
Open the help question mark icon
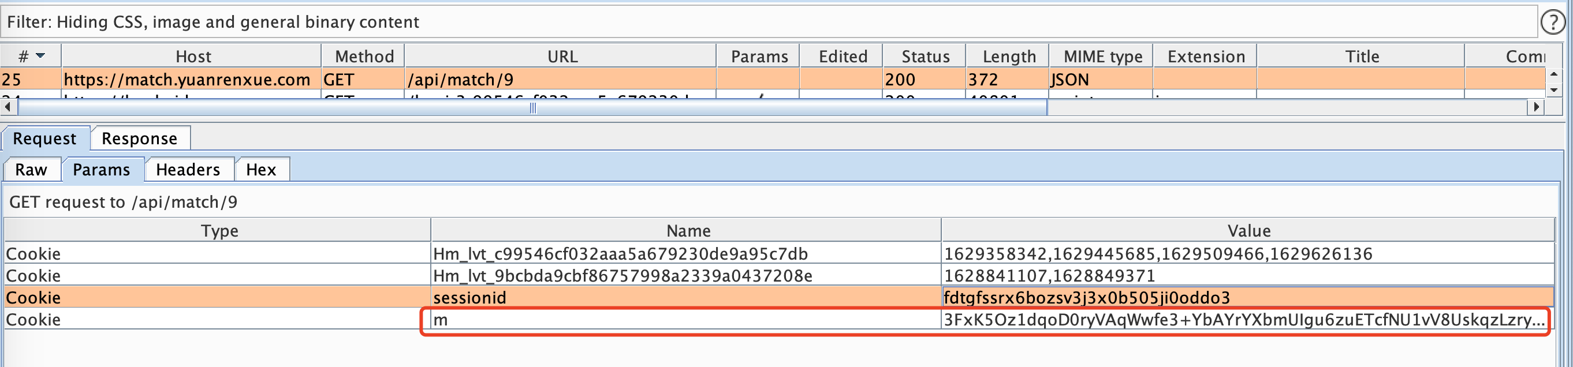(1552, 23)
